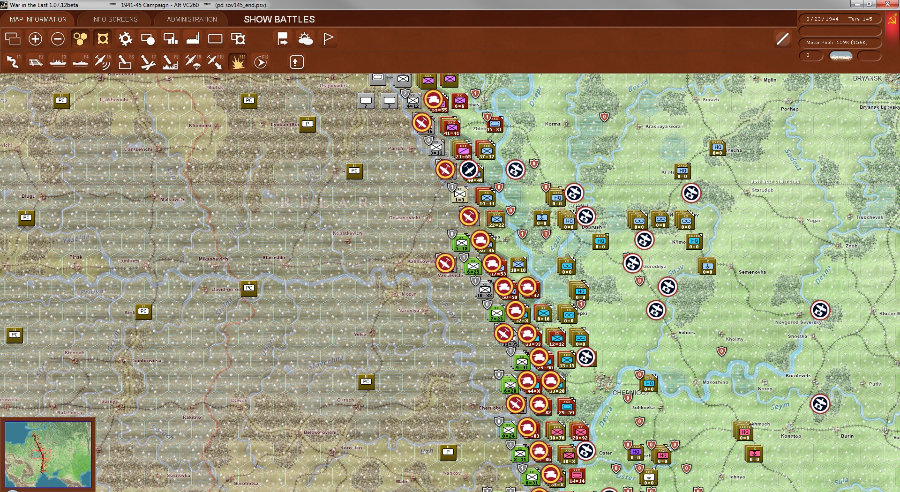Image resolution: width=900 pixels, height=492 pixels.
Task: Select the F4 ship mode icon
Action: (80, 62)
